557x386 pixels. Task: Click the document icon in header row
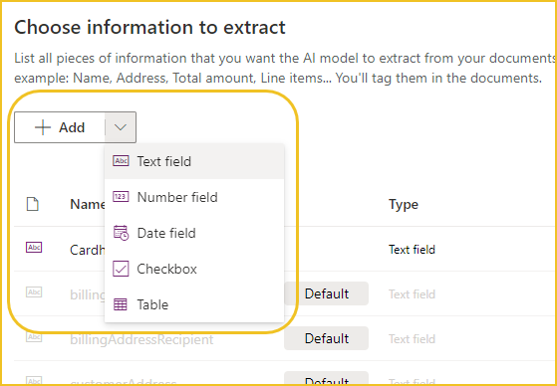[33, 204]
